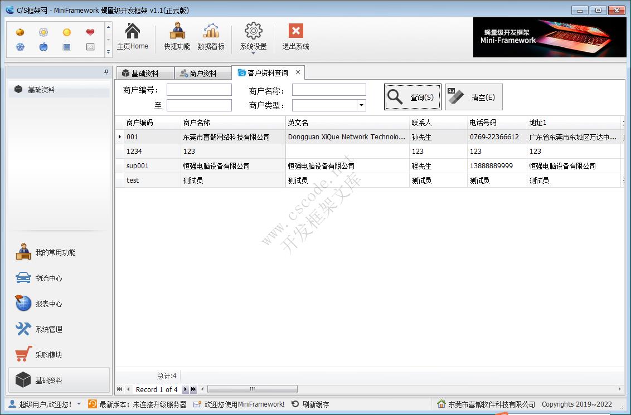631x415 pixels.
Task: Open 系统设置 settings icon
Action: click(x=253, y=36)
